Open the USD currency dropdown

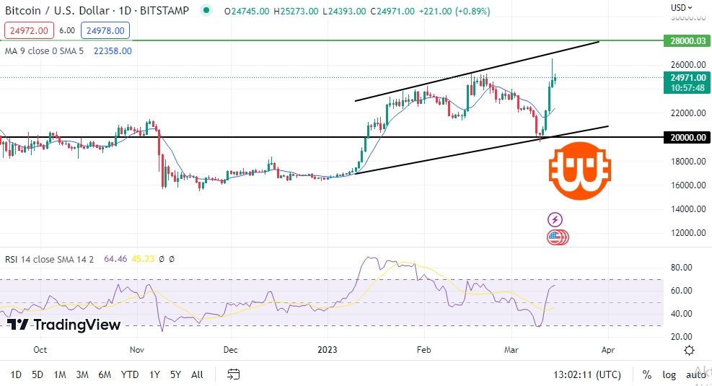pos(681,7)
